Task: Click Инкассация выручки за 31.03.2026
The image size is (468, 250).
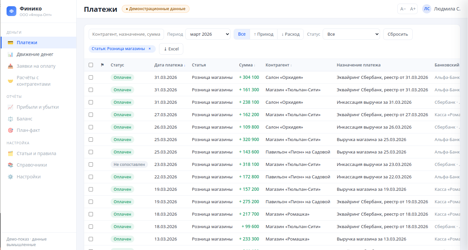Action: click(x=374, y=102)
